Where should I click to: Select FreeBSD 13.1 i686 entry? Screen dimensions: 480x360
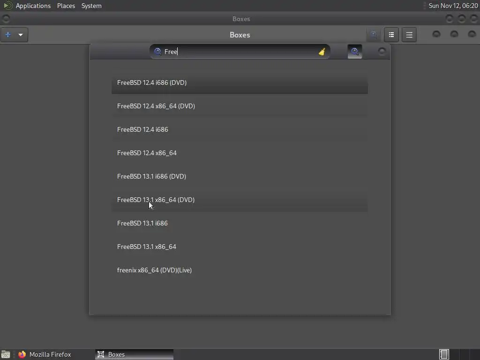point(240,223)
